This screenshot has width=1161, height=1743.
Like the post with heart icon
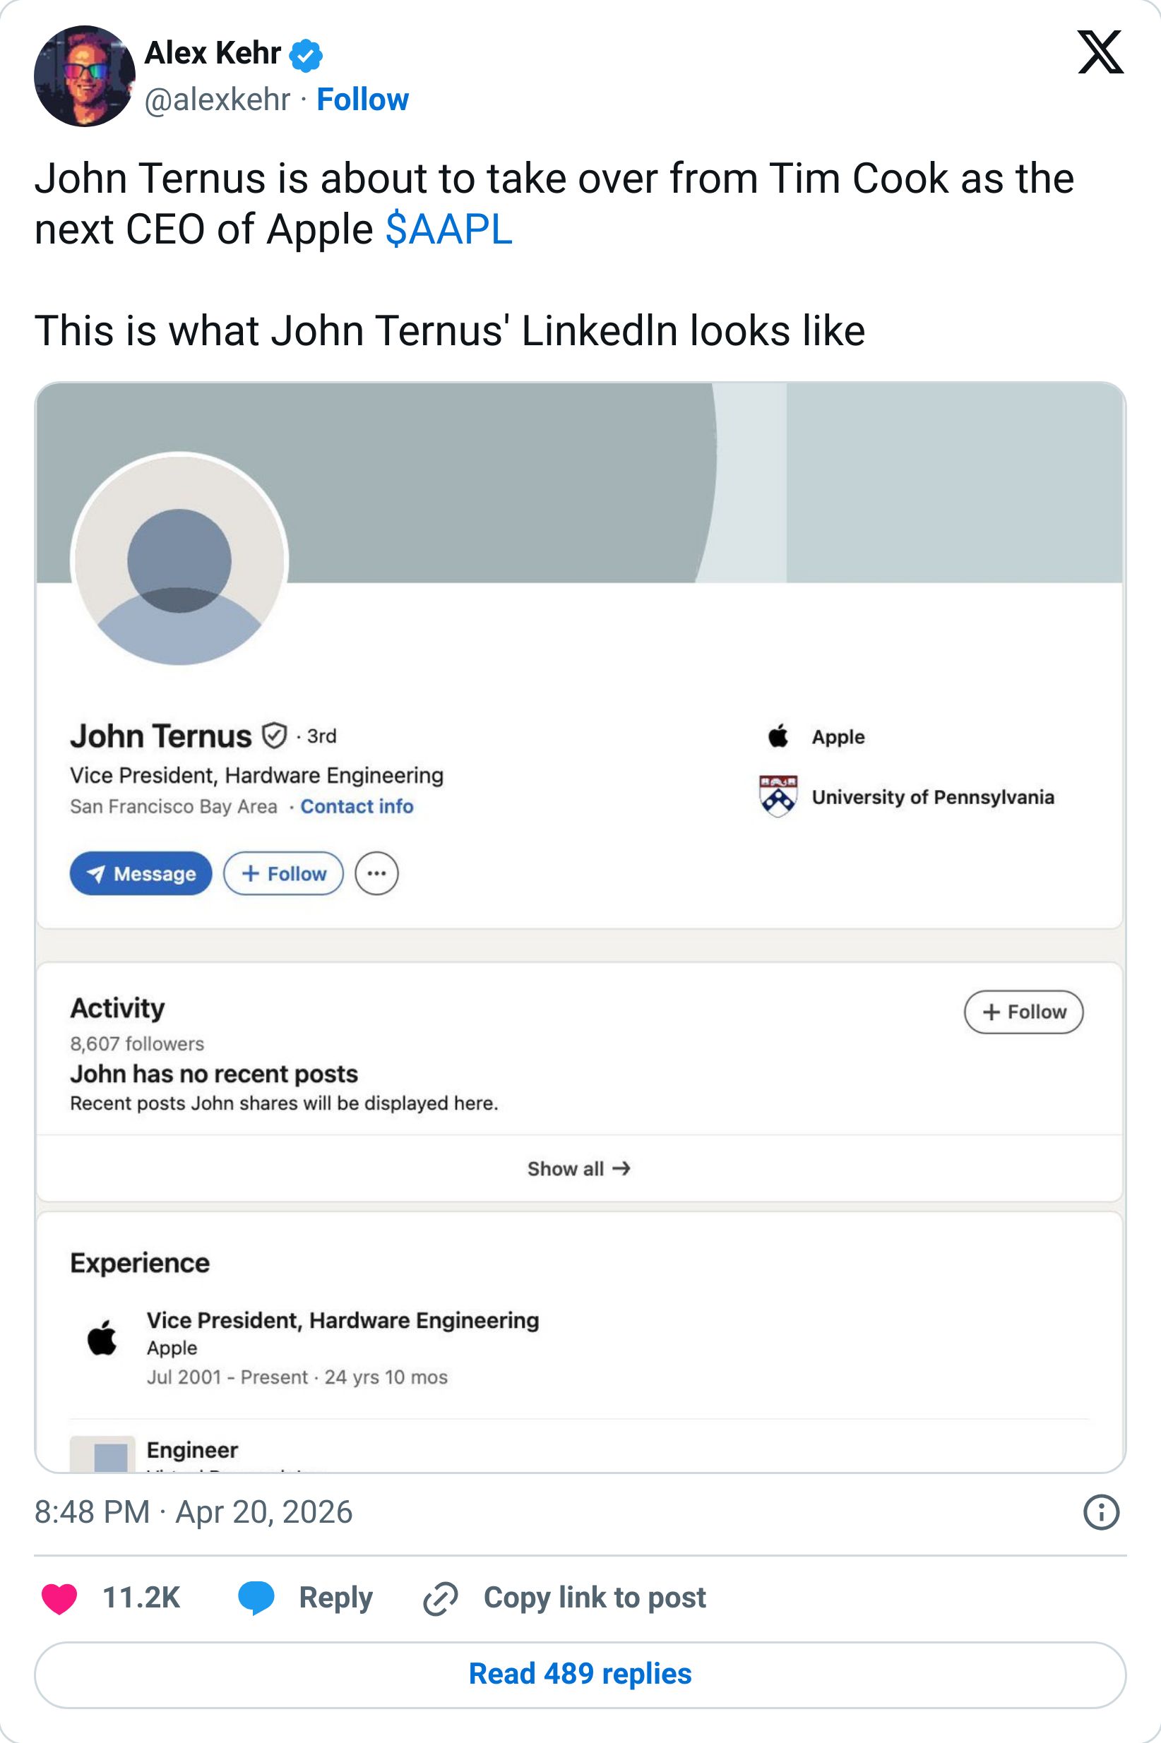pyautogui.click(x=60, y=1598)
